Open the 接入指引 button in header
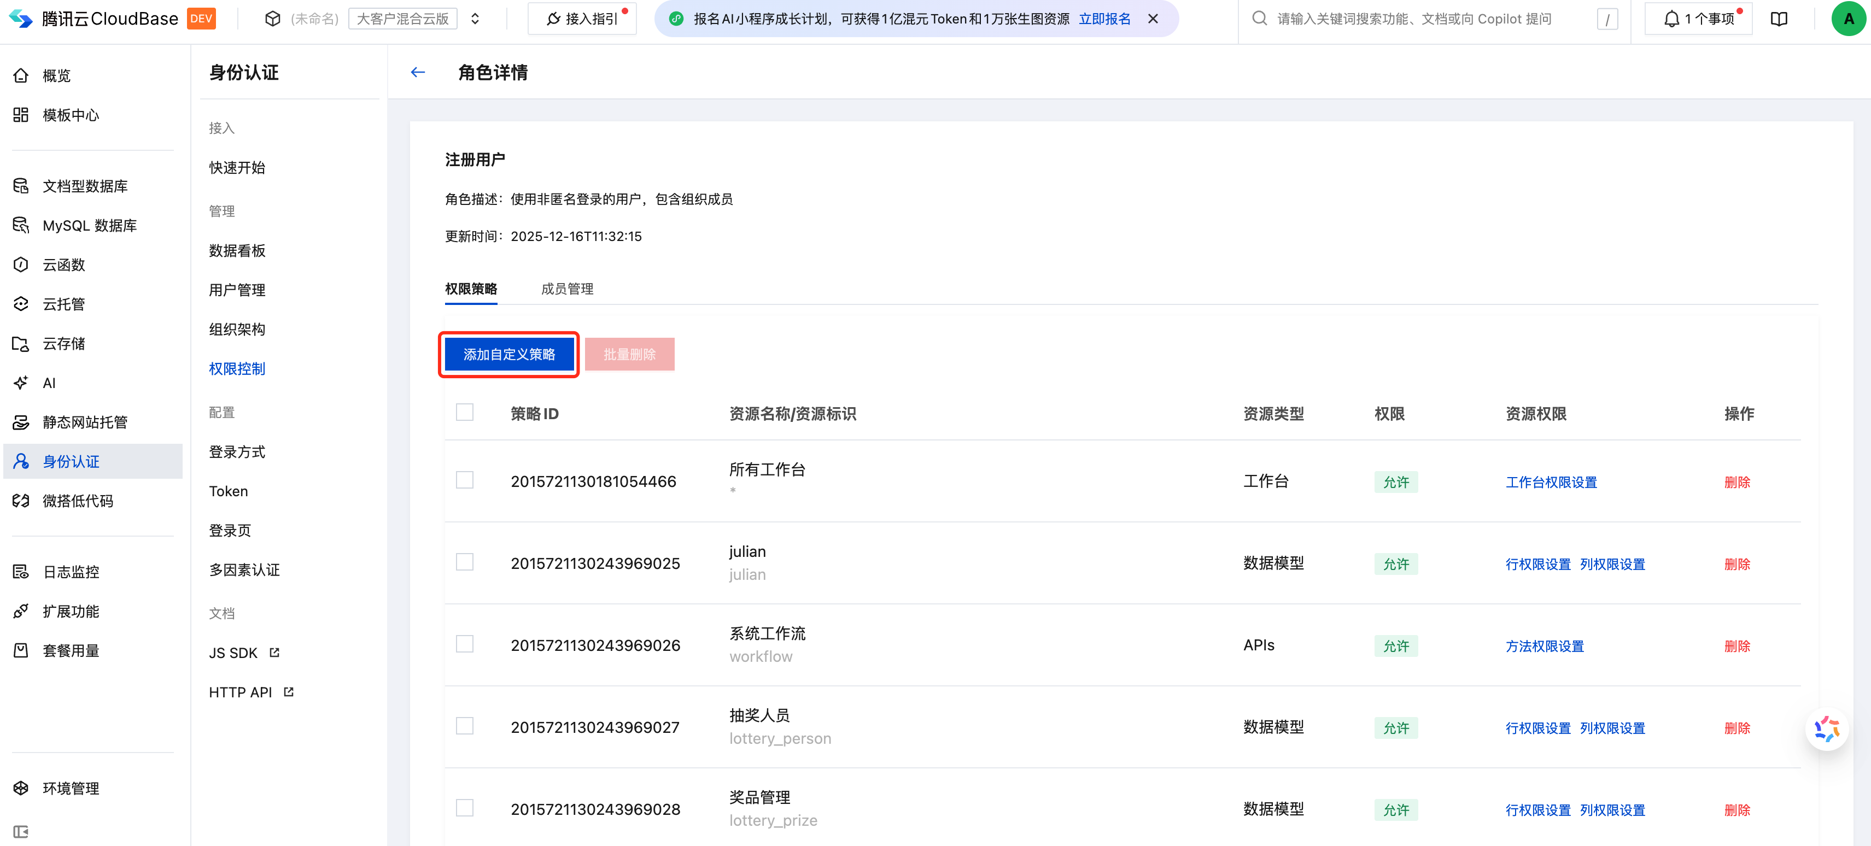Image resolution: width=1871 pixels, height=846 pixels. pos(582,19)
